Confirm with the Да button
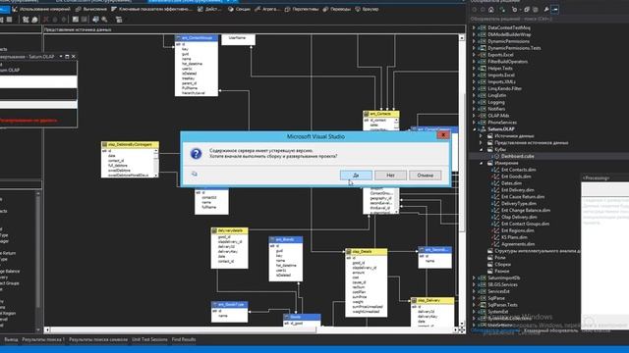Viewport: 629px width, 353px height. (x=356, y=176)
